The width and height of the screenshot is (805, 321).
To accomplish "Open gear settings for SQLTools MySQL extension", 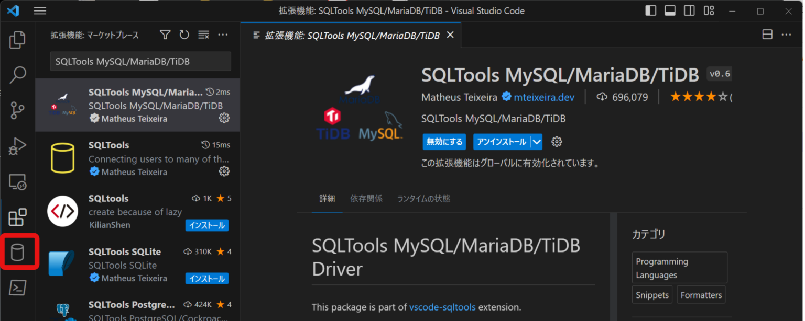I will pos(224,118).
